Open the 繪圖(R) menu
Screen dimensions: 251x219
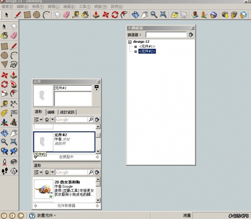click(69, 7)
